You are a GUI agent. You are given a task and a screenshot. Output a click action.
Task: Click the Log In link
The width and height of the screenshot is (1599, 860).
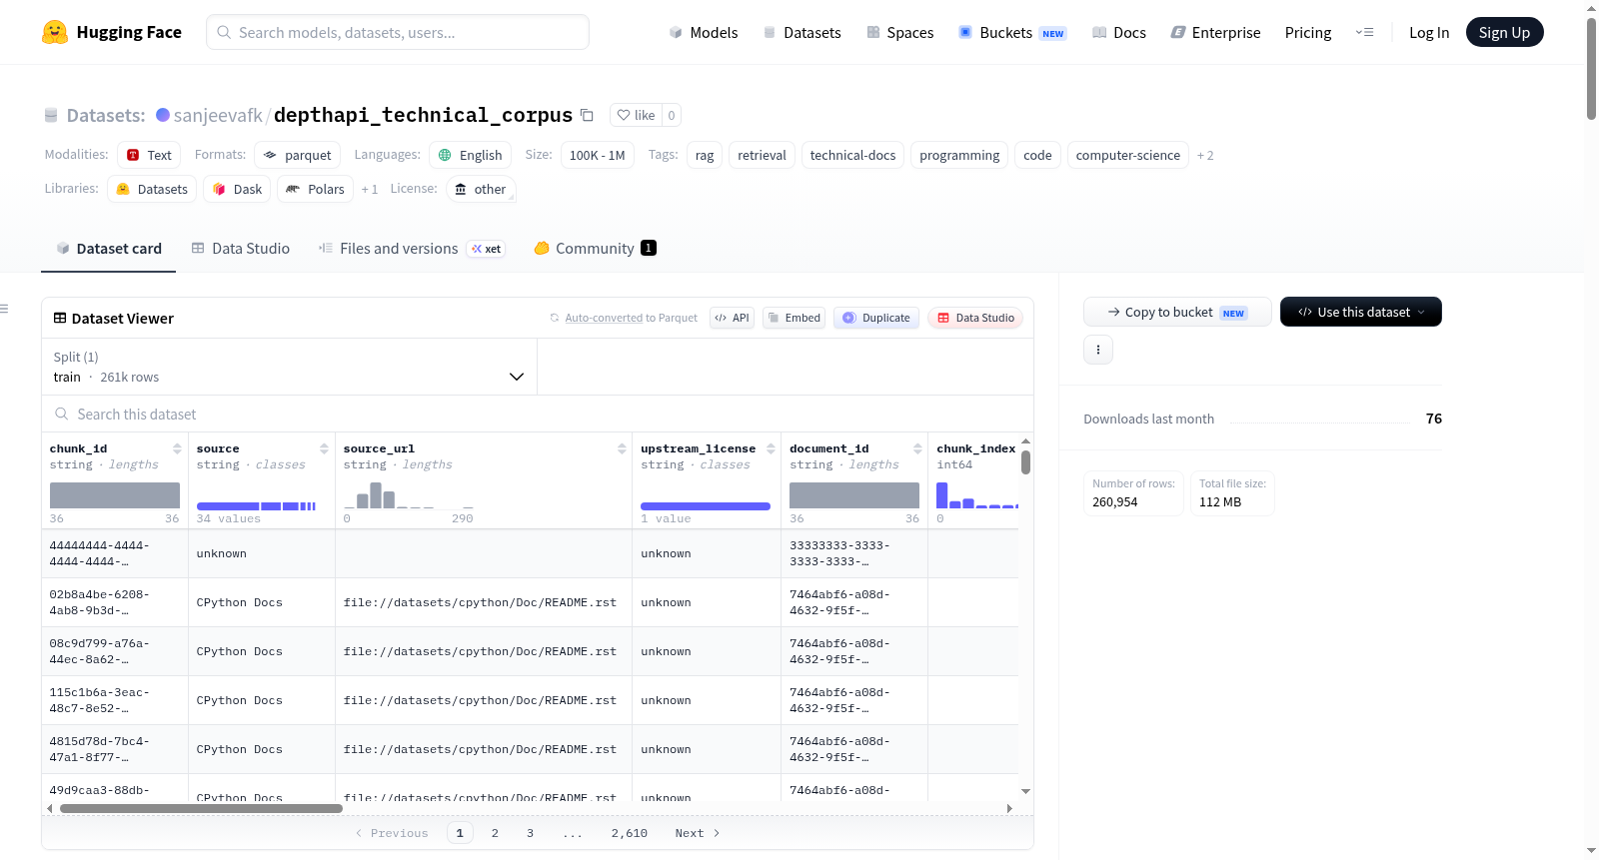[1429, 32]
